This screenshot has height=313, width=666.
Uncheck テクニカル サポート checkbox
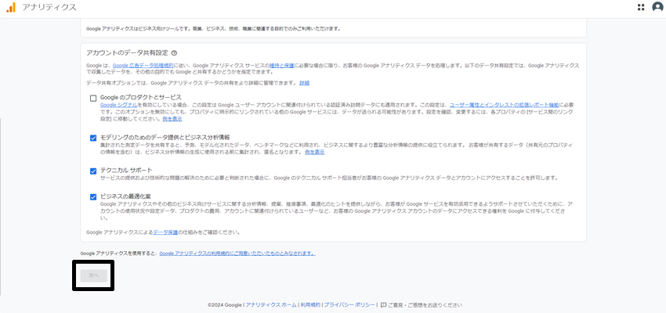[93, 170]
